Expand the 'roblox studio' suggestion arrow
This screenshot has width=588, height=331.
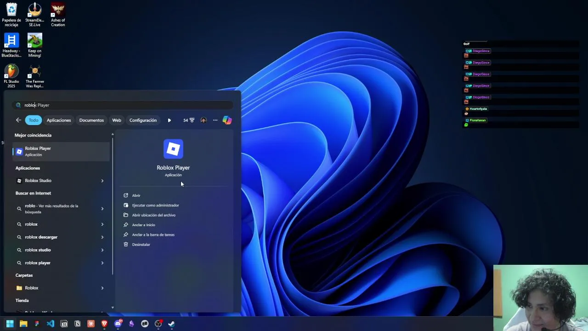click(x=102, y=250)
